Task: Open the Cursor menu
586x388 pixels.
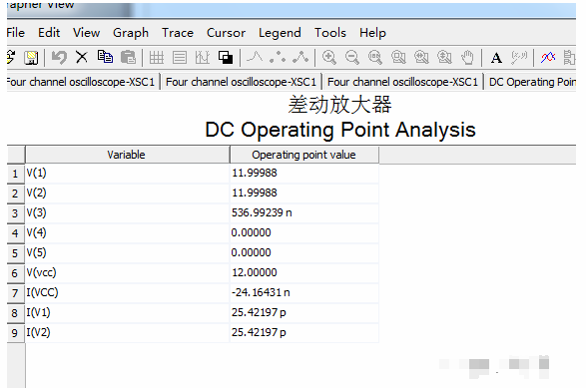Action: [226, 33]
